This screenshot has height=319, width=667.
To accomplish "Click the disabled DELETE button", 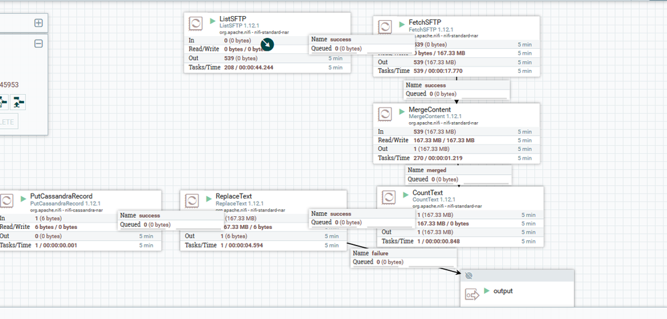I will [7, 122].
